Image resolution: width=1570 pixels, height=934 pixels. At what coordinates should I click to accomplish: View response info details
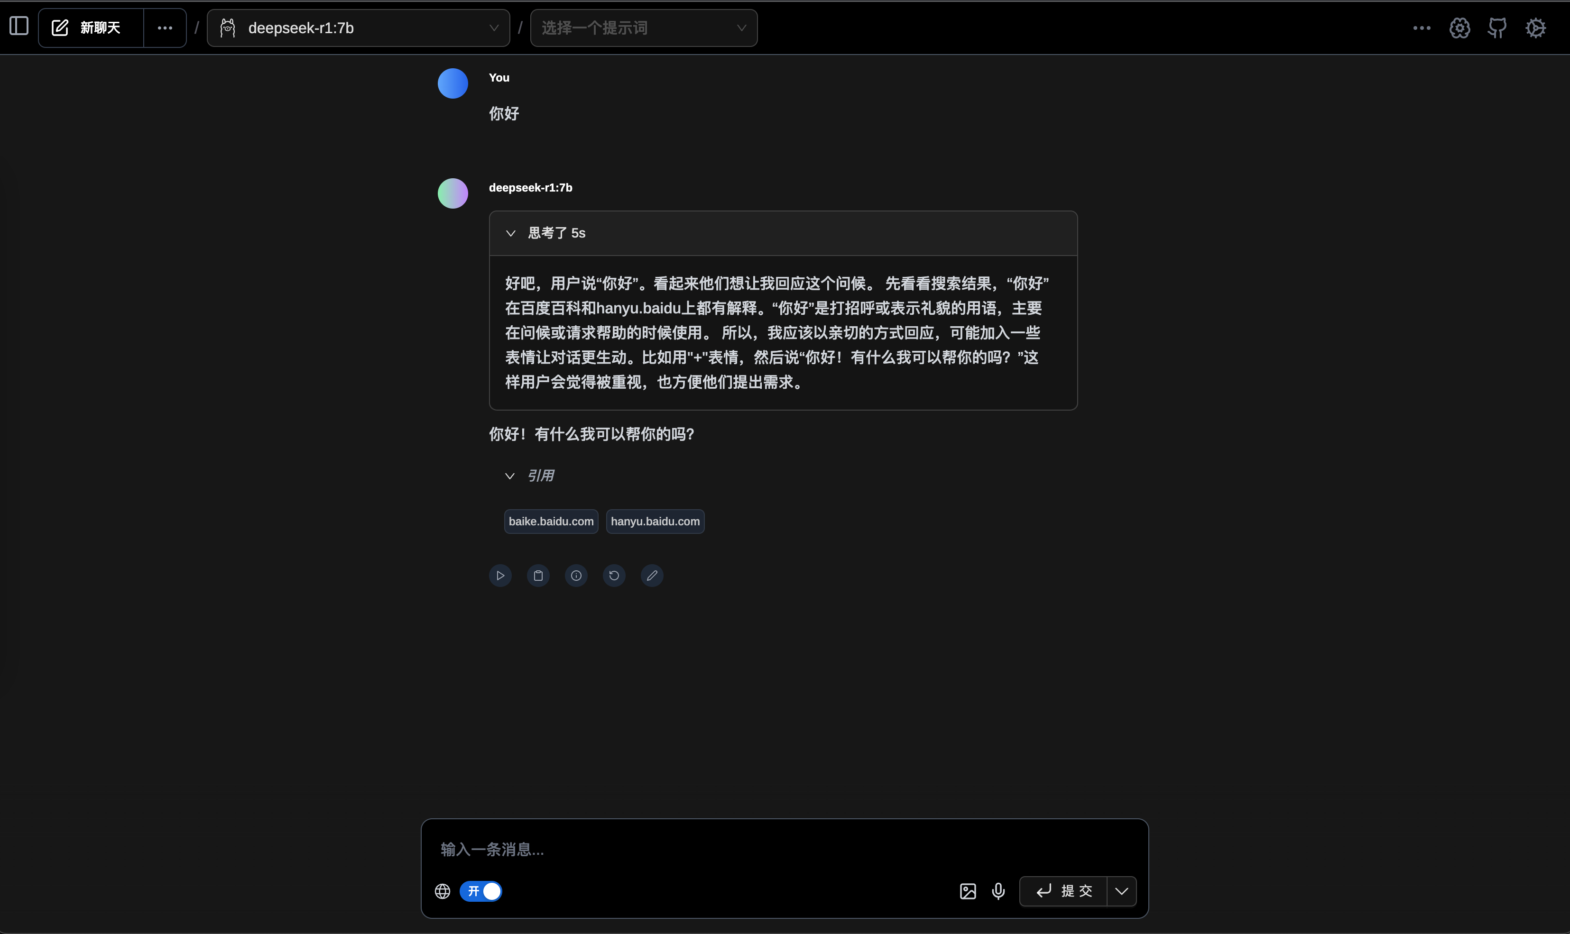point(575,575)
